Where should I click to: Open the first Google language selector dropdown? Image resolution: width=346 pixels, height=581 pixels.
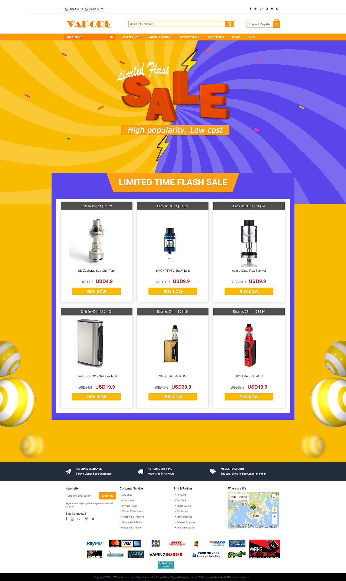click(74, 9)
